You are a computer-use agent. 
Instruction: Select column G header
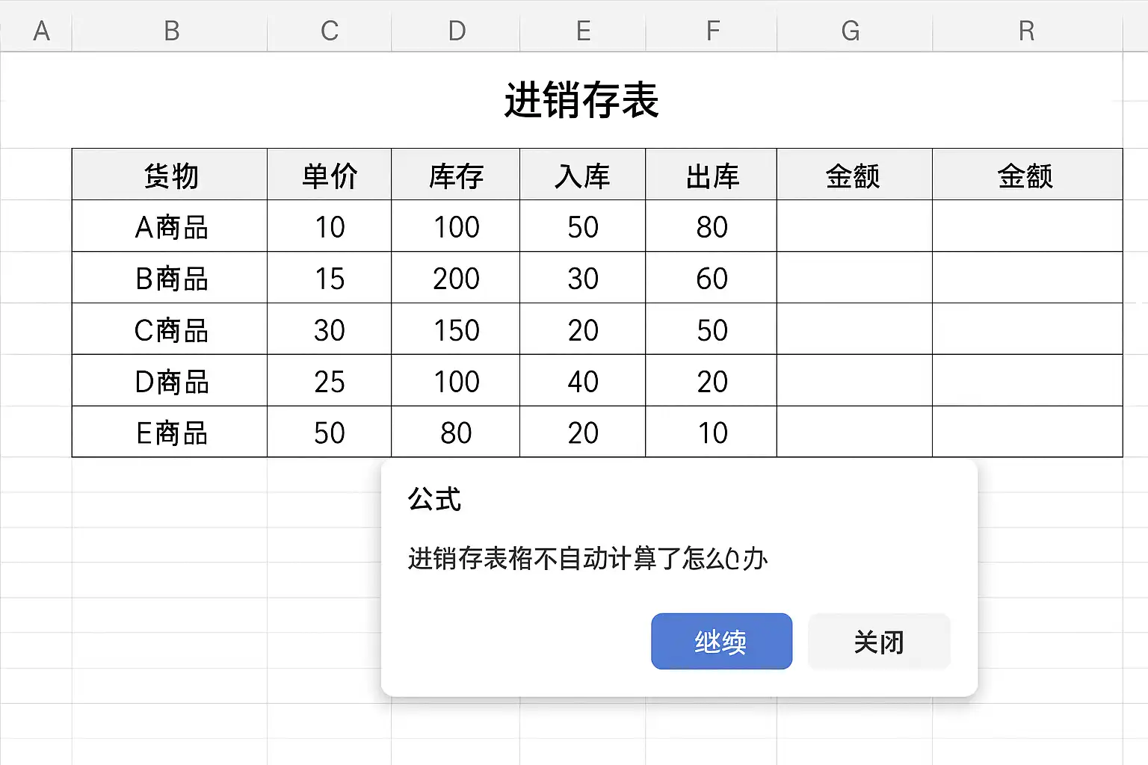[851, 31]
